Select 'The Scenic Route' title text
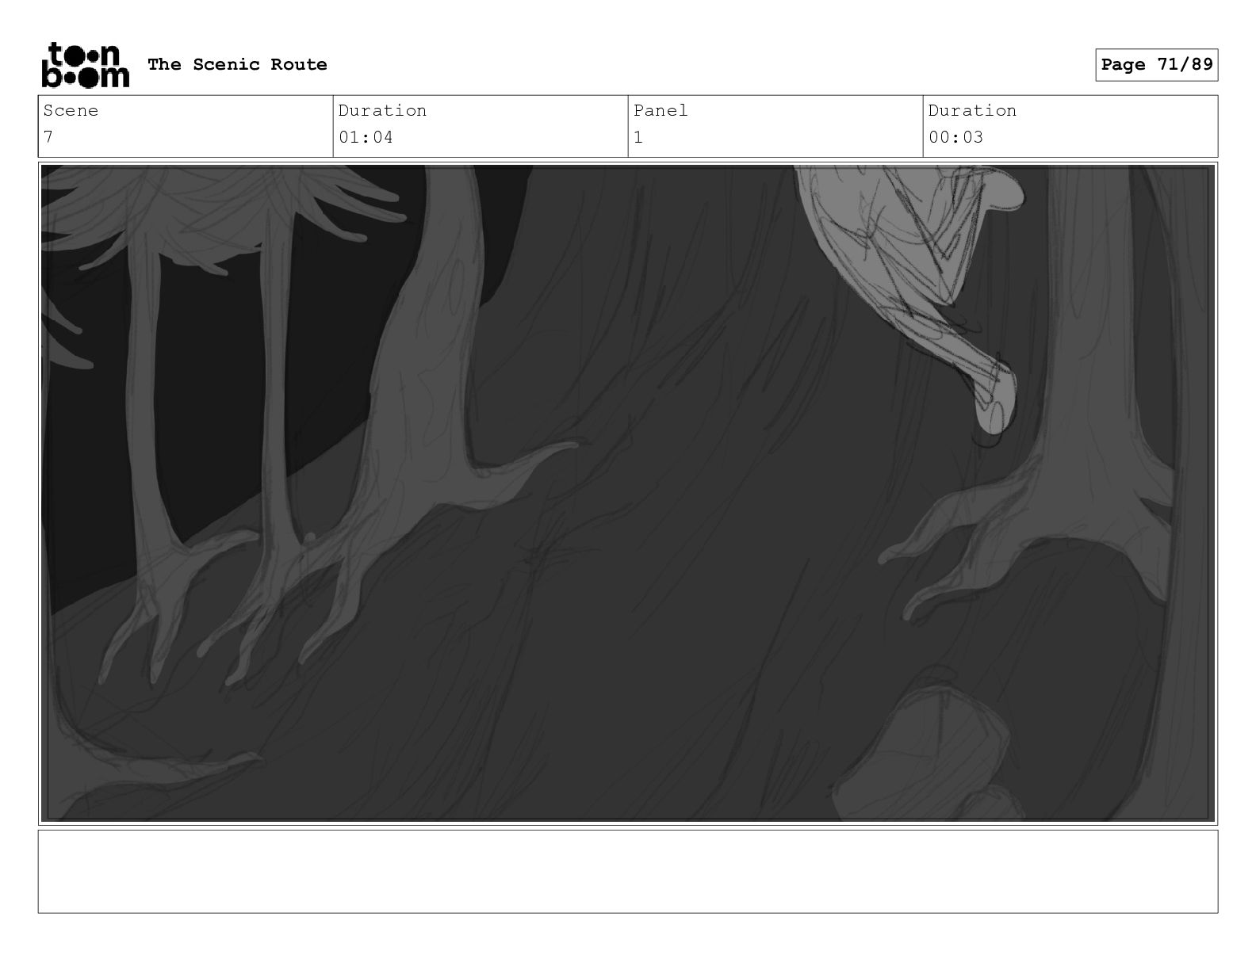The image size is (1256, 970). (237, 64)
